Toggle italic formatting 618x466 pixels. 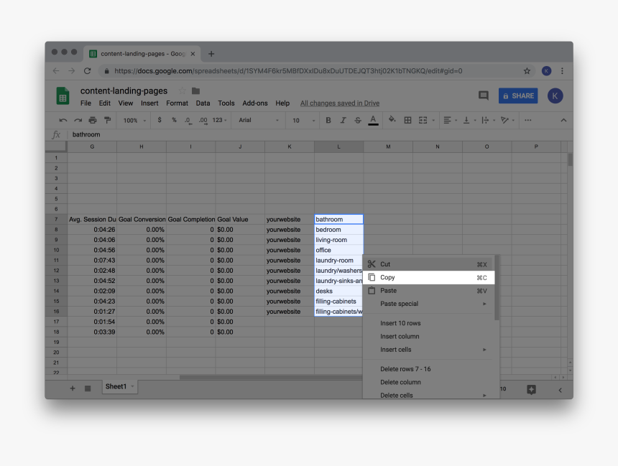[343, 120]
